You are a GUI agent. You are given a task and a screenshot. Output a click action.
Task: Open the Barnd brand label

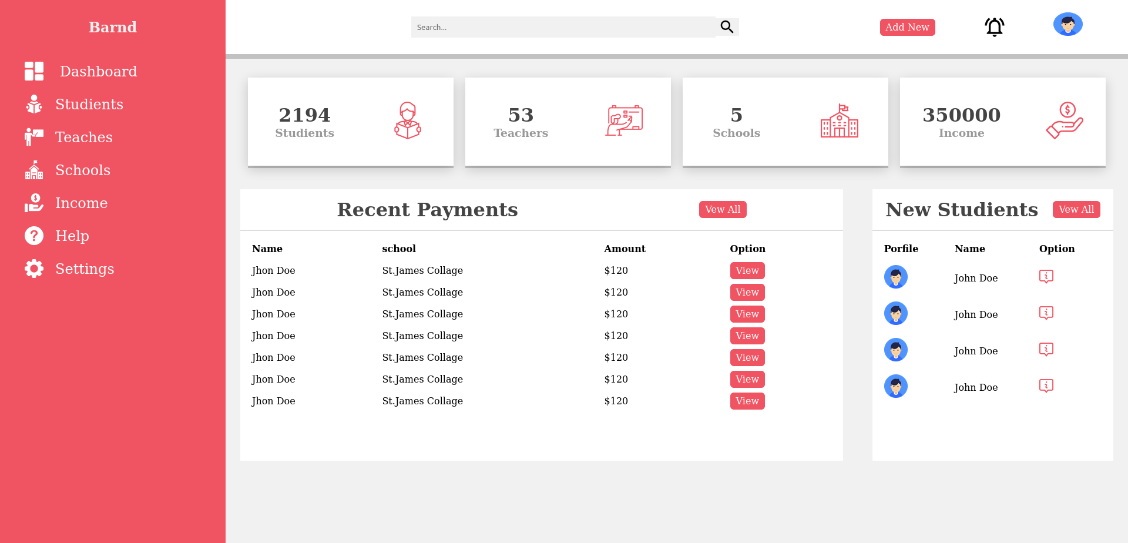click(x=112, y=26)
